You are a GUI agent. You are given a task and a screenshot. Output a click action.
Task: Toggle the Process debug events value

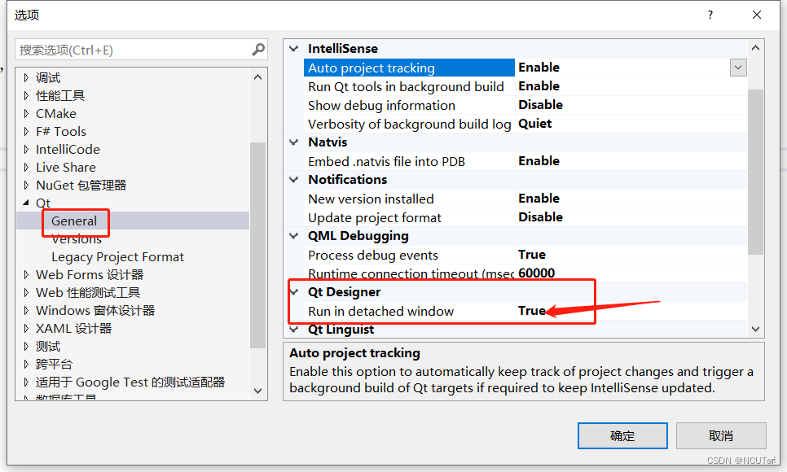click(x=534, y=255)
